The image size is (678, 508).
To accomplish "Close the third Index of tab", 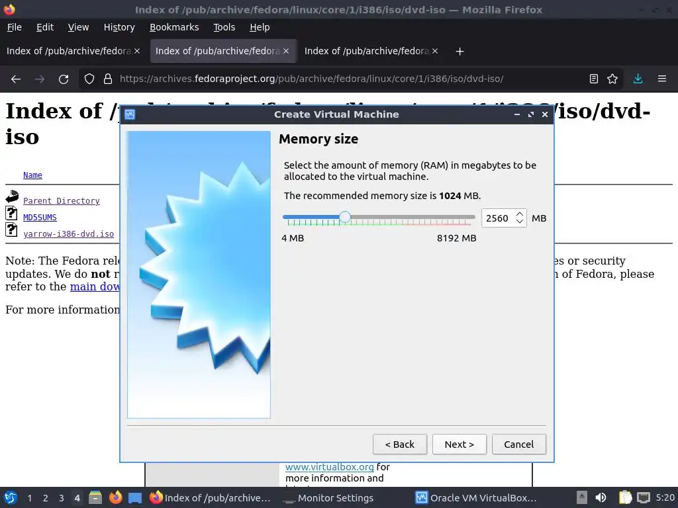I will [435, 51].
